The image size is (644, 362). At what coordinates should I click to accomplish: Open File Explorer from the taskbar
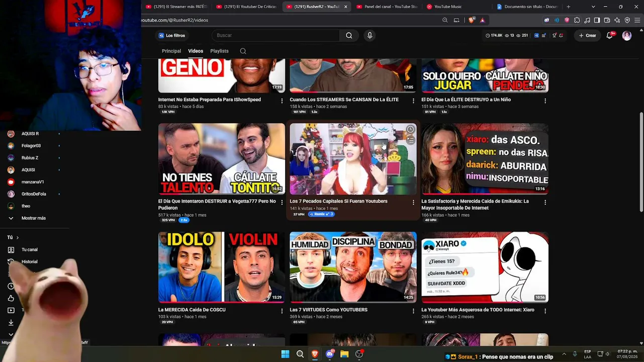pos(344,354)
